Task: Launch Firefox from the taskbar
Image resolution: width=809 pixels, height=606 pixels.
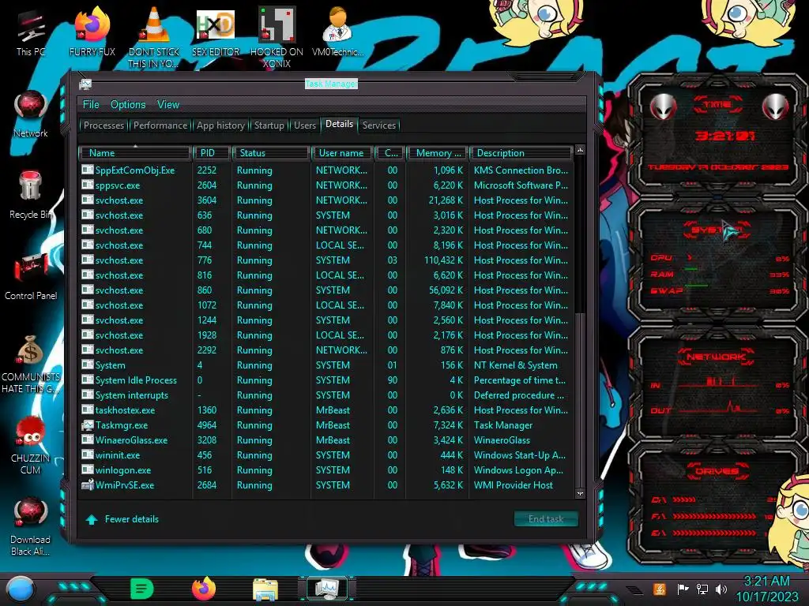Action: click(x=203, y=589)
